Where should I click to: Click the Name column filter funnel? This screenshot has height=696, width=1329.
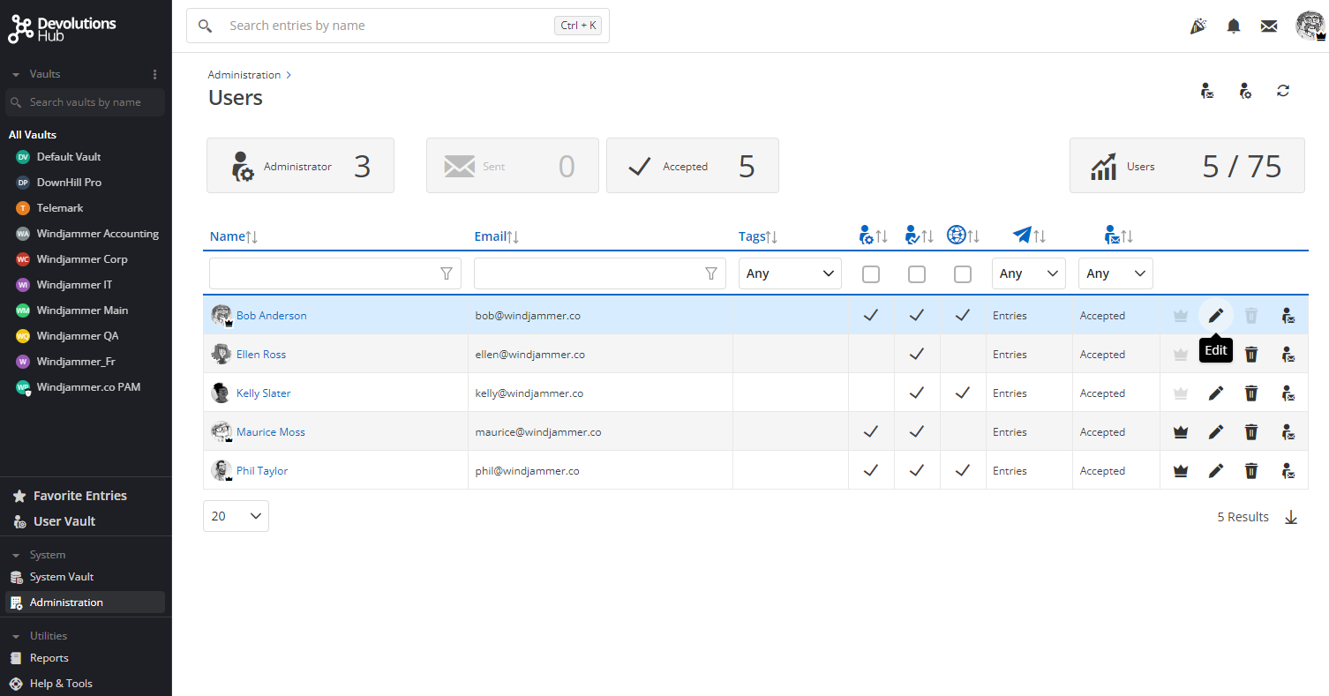click(447, 273)
